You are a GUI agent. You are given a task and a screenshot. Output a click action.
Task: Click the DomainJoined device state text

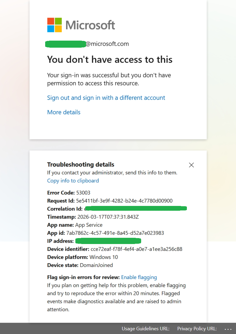tap(96, 265)
